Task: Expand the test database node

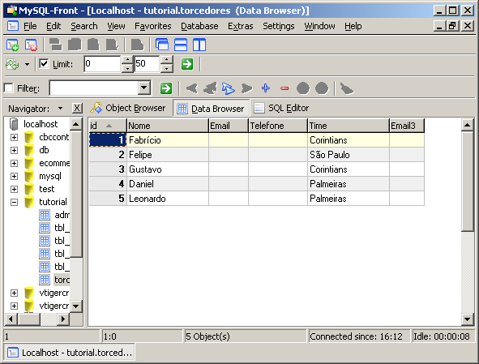Action: pos(14,189)
